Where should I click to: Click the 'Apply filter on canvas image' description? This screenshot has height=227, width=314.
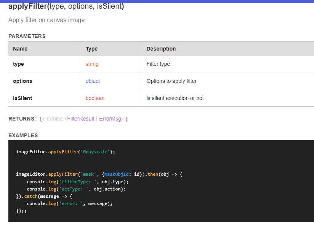tap(46, 20)
